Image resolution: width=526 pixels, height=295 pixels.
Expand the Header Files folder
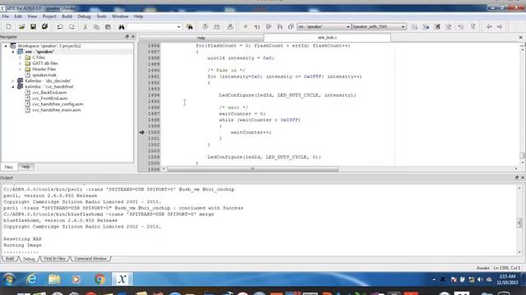(x=20, y=69)
